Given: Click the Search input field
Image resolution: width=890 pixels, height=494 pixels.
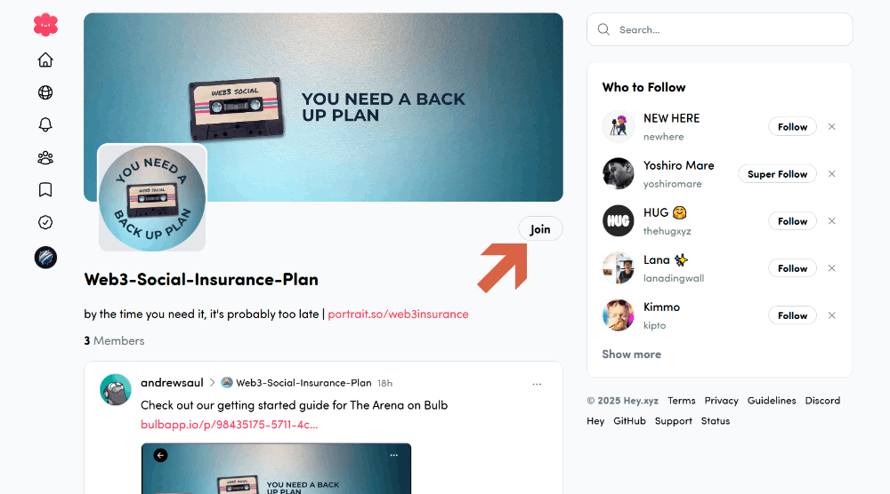Looking at the screenshot, I should [x=719, y=29].
